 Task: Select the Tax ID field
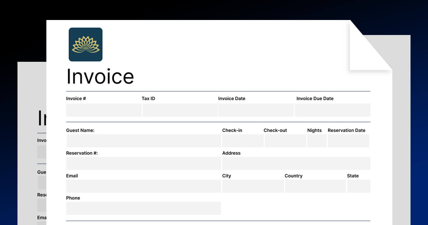(180, 110)
